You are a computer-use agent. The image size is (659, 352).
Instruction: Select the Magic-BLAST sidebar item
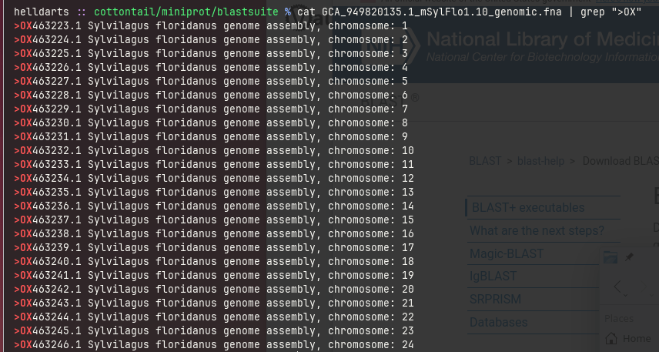pos(506,253)
